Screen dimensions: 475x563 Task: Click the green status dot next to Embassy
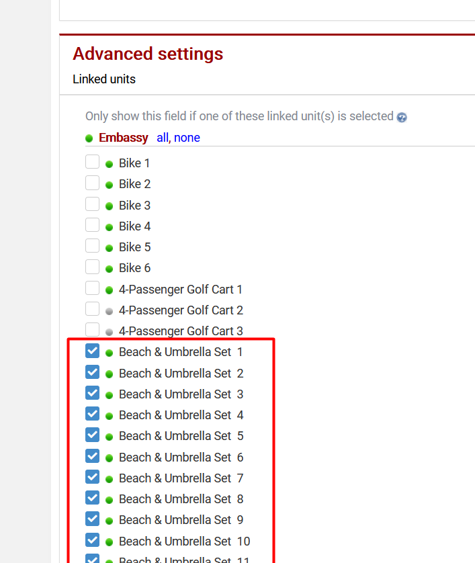(x=89, y=138)
